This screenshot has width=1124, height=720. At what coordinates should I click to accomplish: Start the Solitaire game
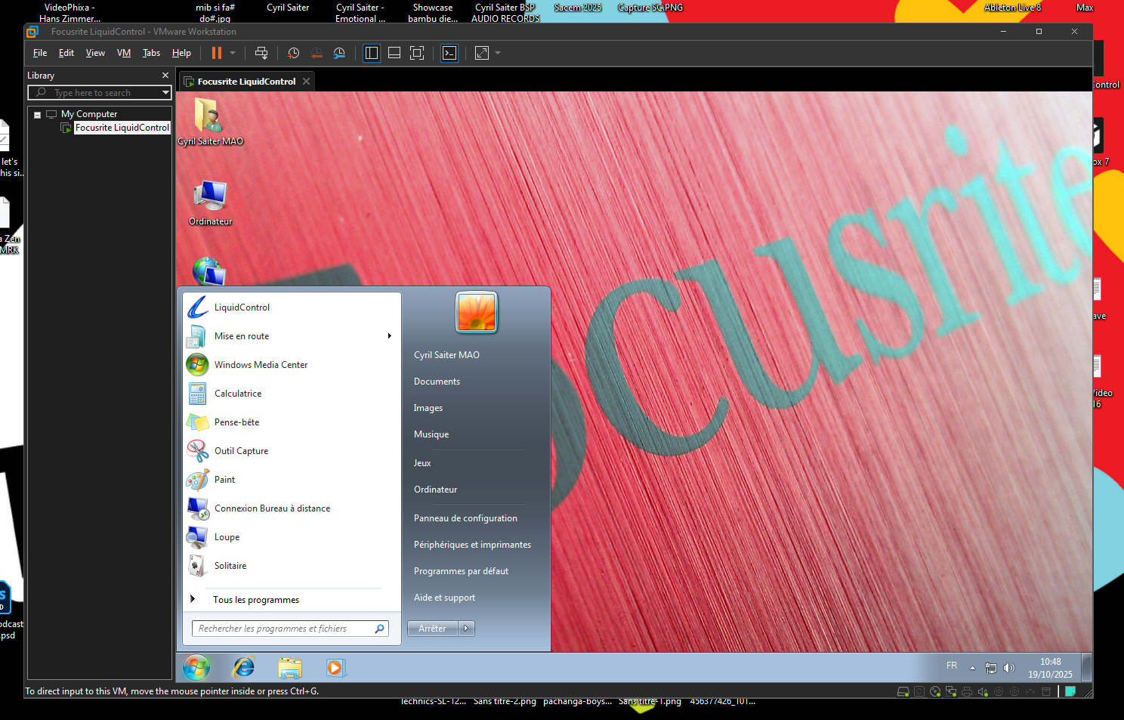[292, 566]
